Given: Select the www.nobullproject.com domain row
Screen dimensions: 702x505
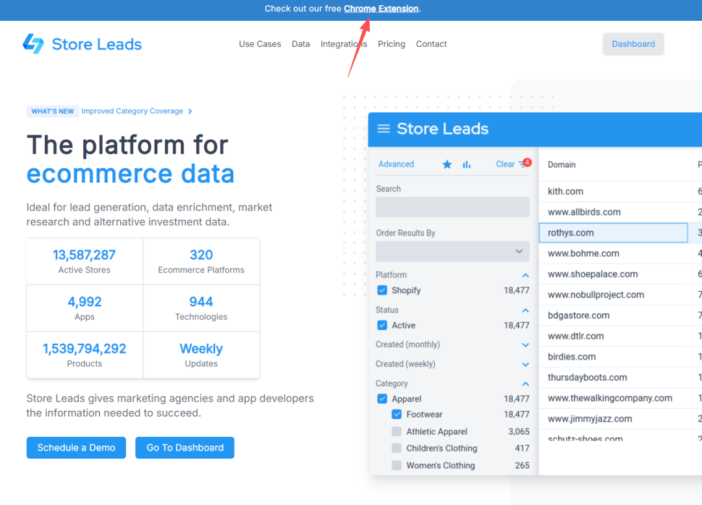Looking at the screenshot, I should click(620, 294).
